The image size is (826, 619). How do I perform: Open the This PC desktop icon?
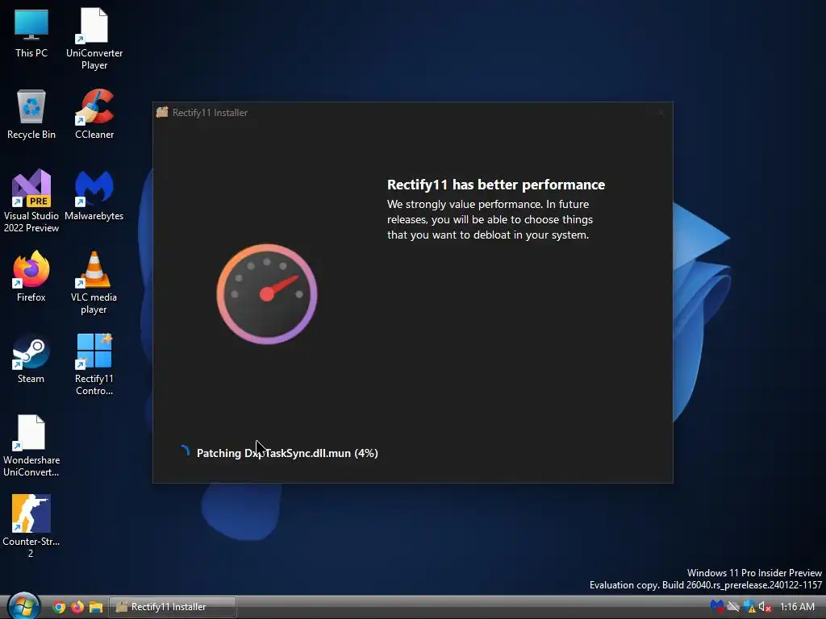(x=31, y=32)
